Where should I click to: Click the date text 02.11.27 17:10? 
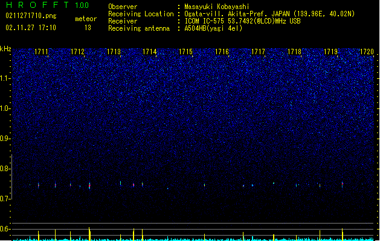coord(31,28)
